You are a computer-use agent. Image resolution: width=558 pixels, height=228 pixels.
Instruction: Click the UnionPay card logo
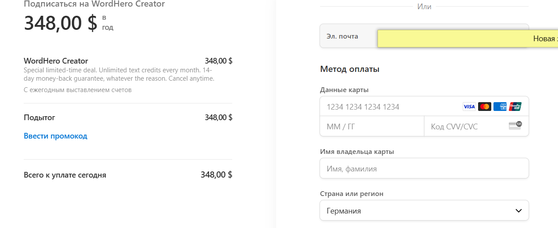point(515,107)
